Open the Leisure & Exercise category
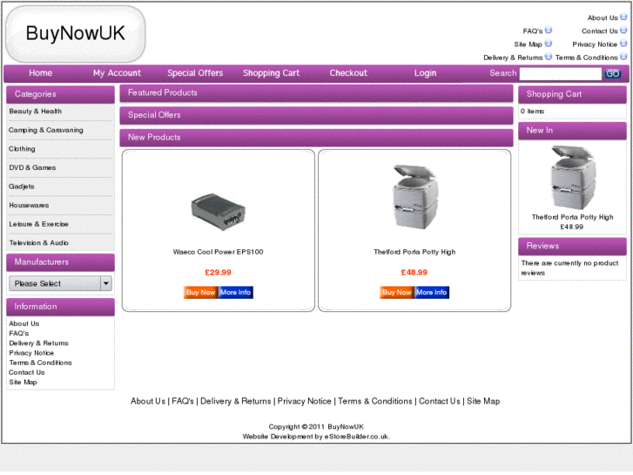633x475 pixels. [x=39, y=224]
